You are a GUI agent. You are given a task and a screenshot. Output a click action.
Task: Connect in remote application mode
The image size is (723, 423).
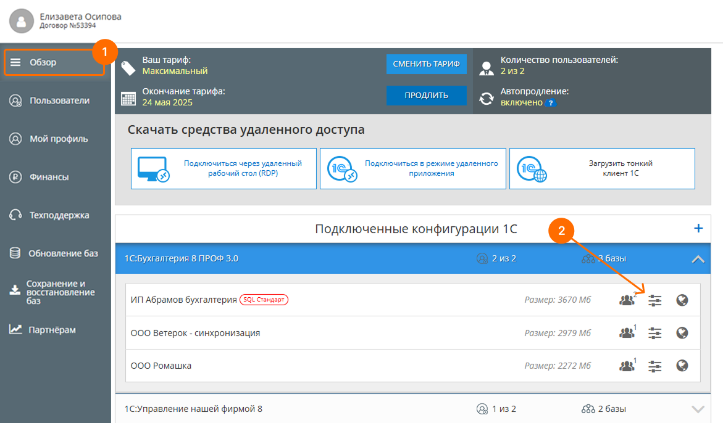[412, 168]
